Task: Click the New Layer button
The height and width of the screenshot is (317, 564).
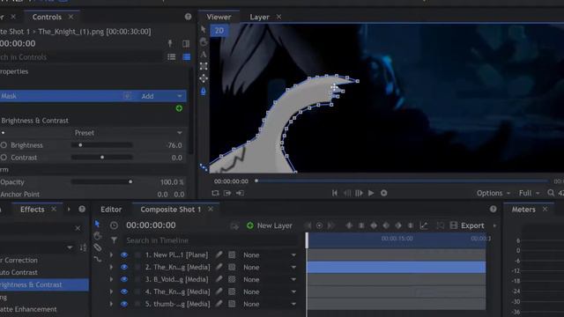Action: click(x=270, y=225)
